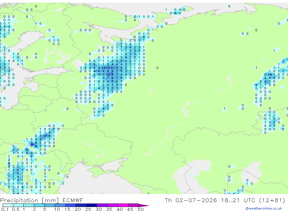
Task: Click the '14' precipitation value on the map
Action: pos(270,75)
